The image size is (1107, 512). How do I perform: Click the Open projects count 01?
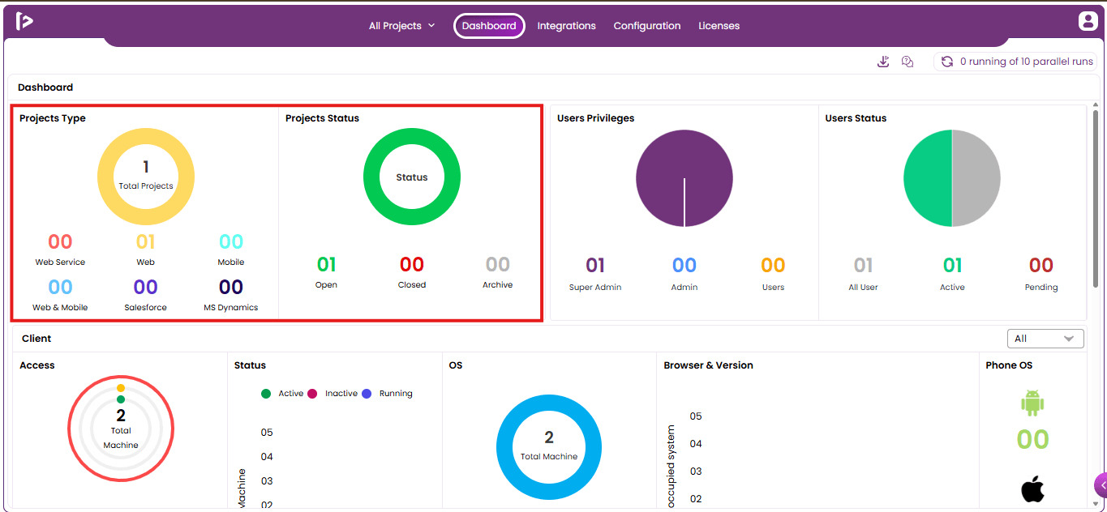(x=326, y=264)
